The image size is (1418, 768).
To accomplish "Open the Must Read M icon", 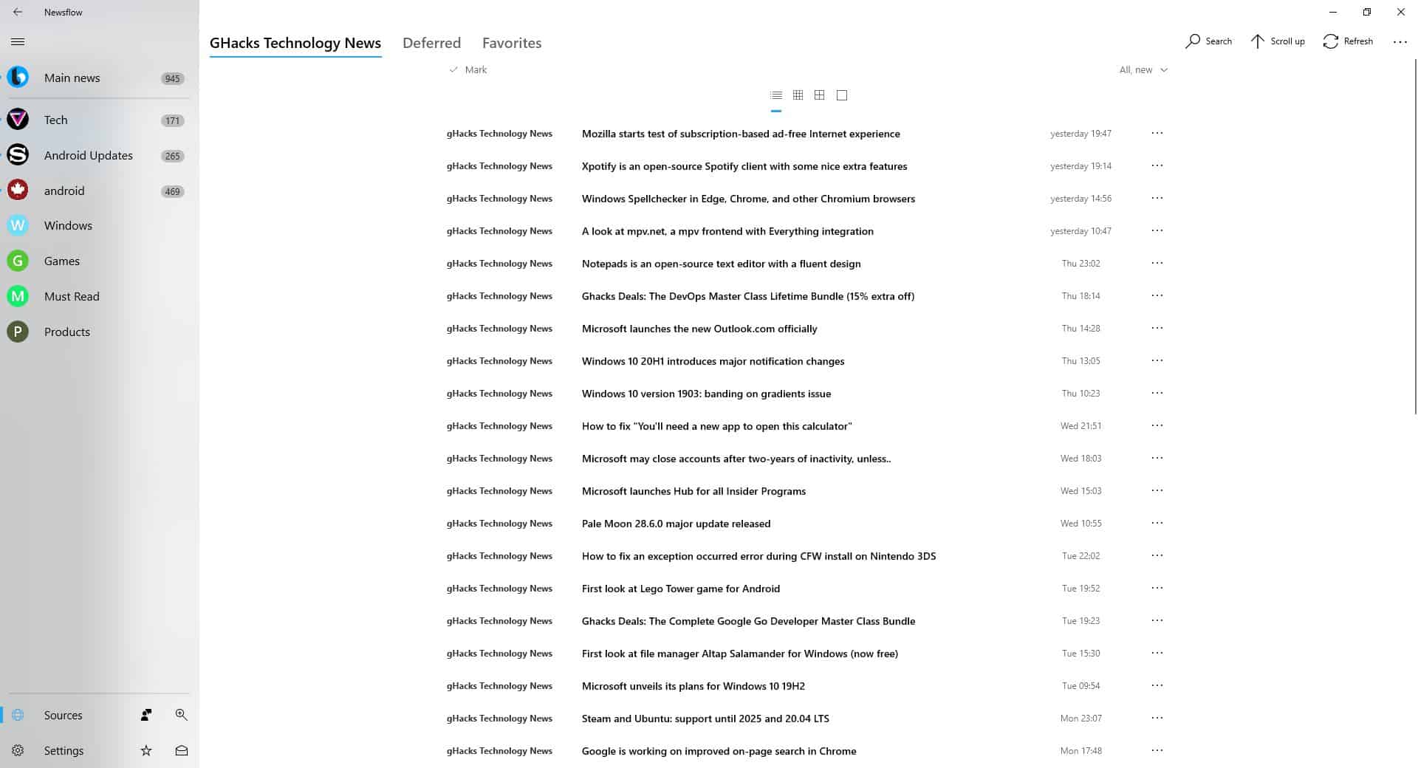I will pos(18,296).
